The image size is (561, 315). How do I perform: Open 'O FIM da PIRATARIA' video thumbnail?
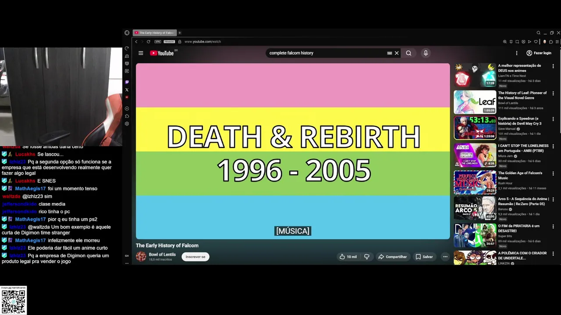(475, 235)
